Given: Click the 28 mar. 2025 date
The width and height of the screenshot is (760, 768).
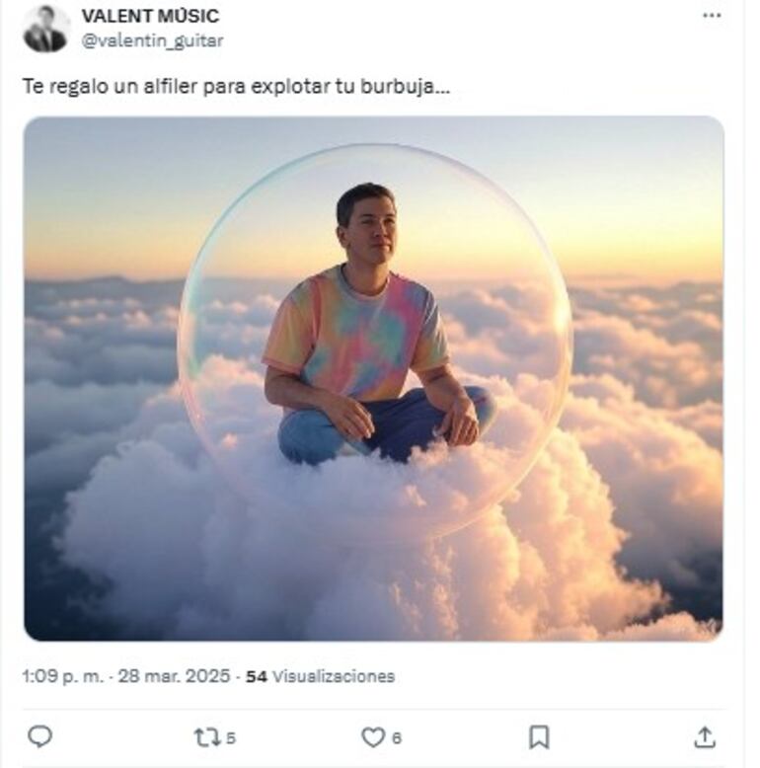Looking at the screenshot, I should pos(175,676).
